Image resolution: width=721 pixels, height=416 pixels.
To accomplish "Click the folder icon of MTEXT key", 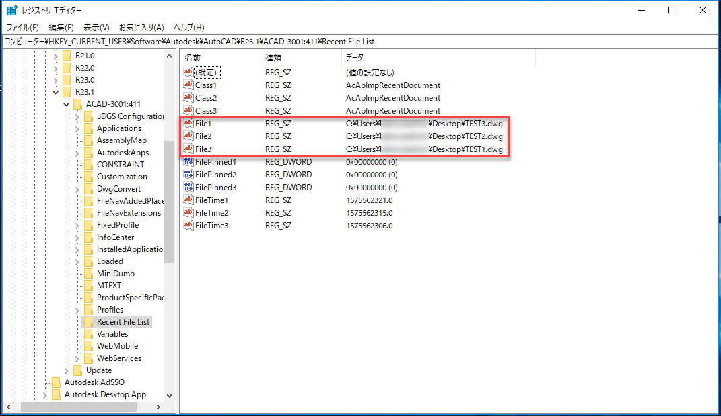I will pyautogui.click(x=88, y=286).
